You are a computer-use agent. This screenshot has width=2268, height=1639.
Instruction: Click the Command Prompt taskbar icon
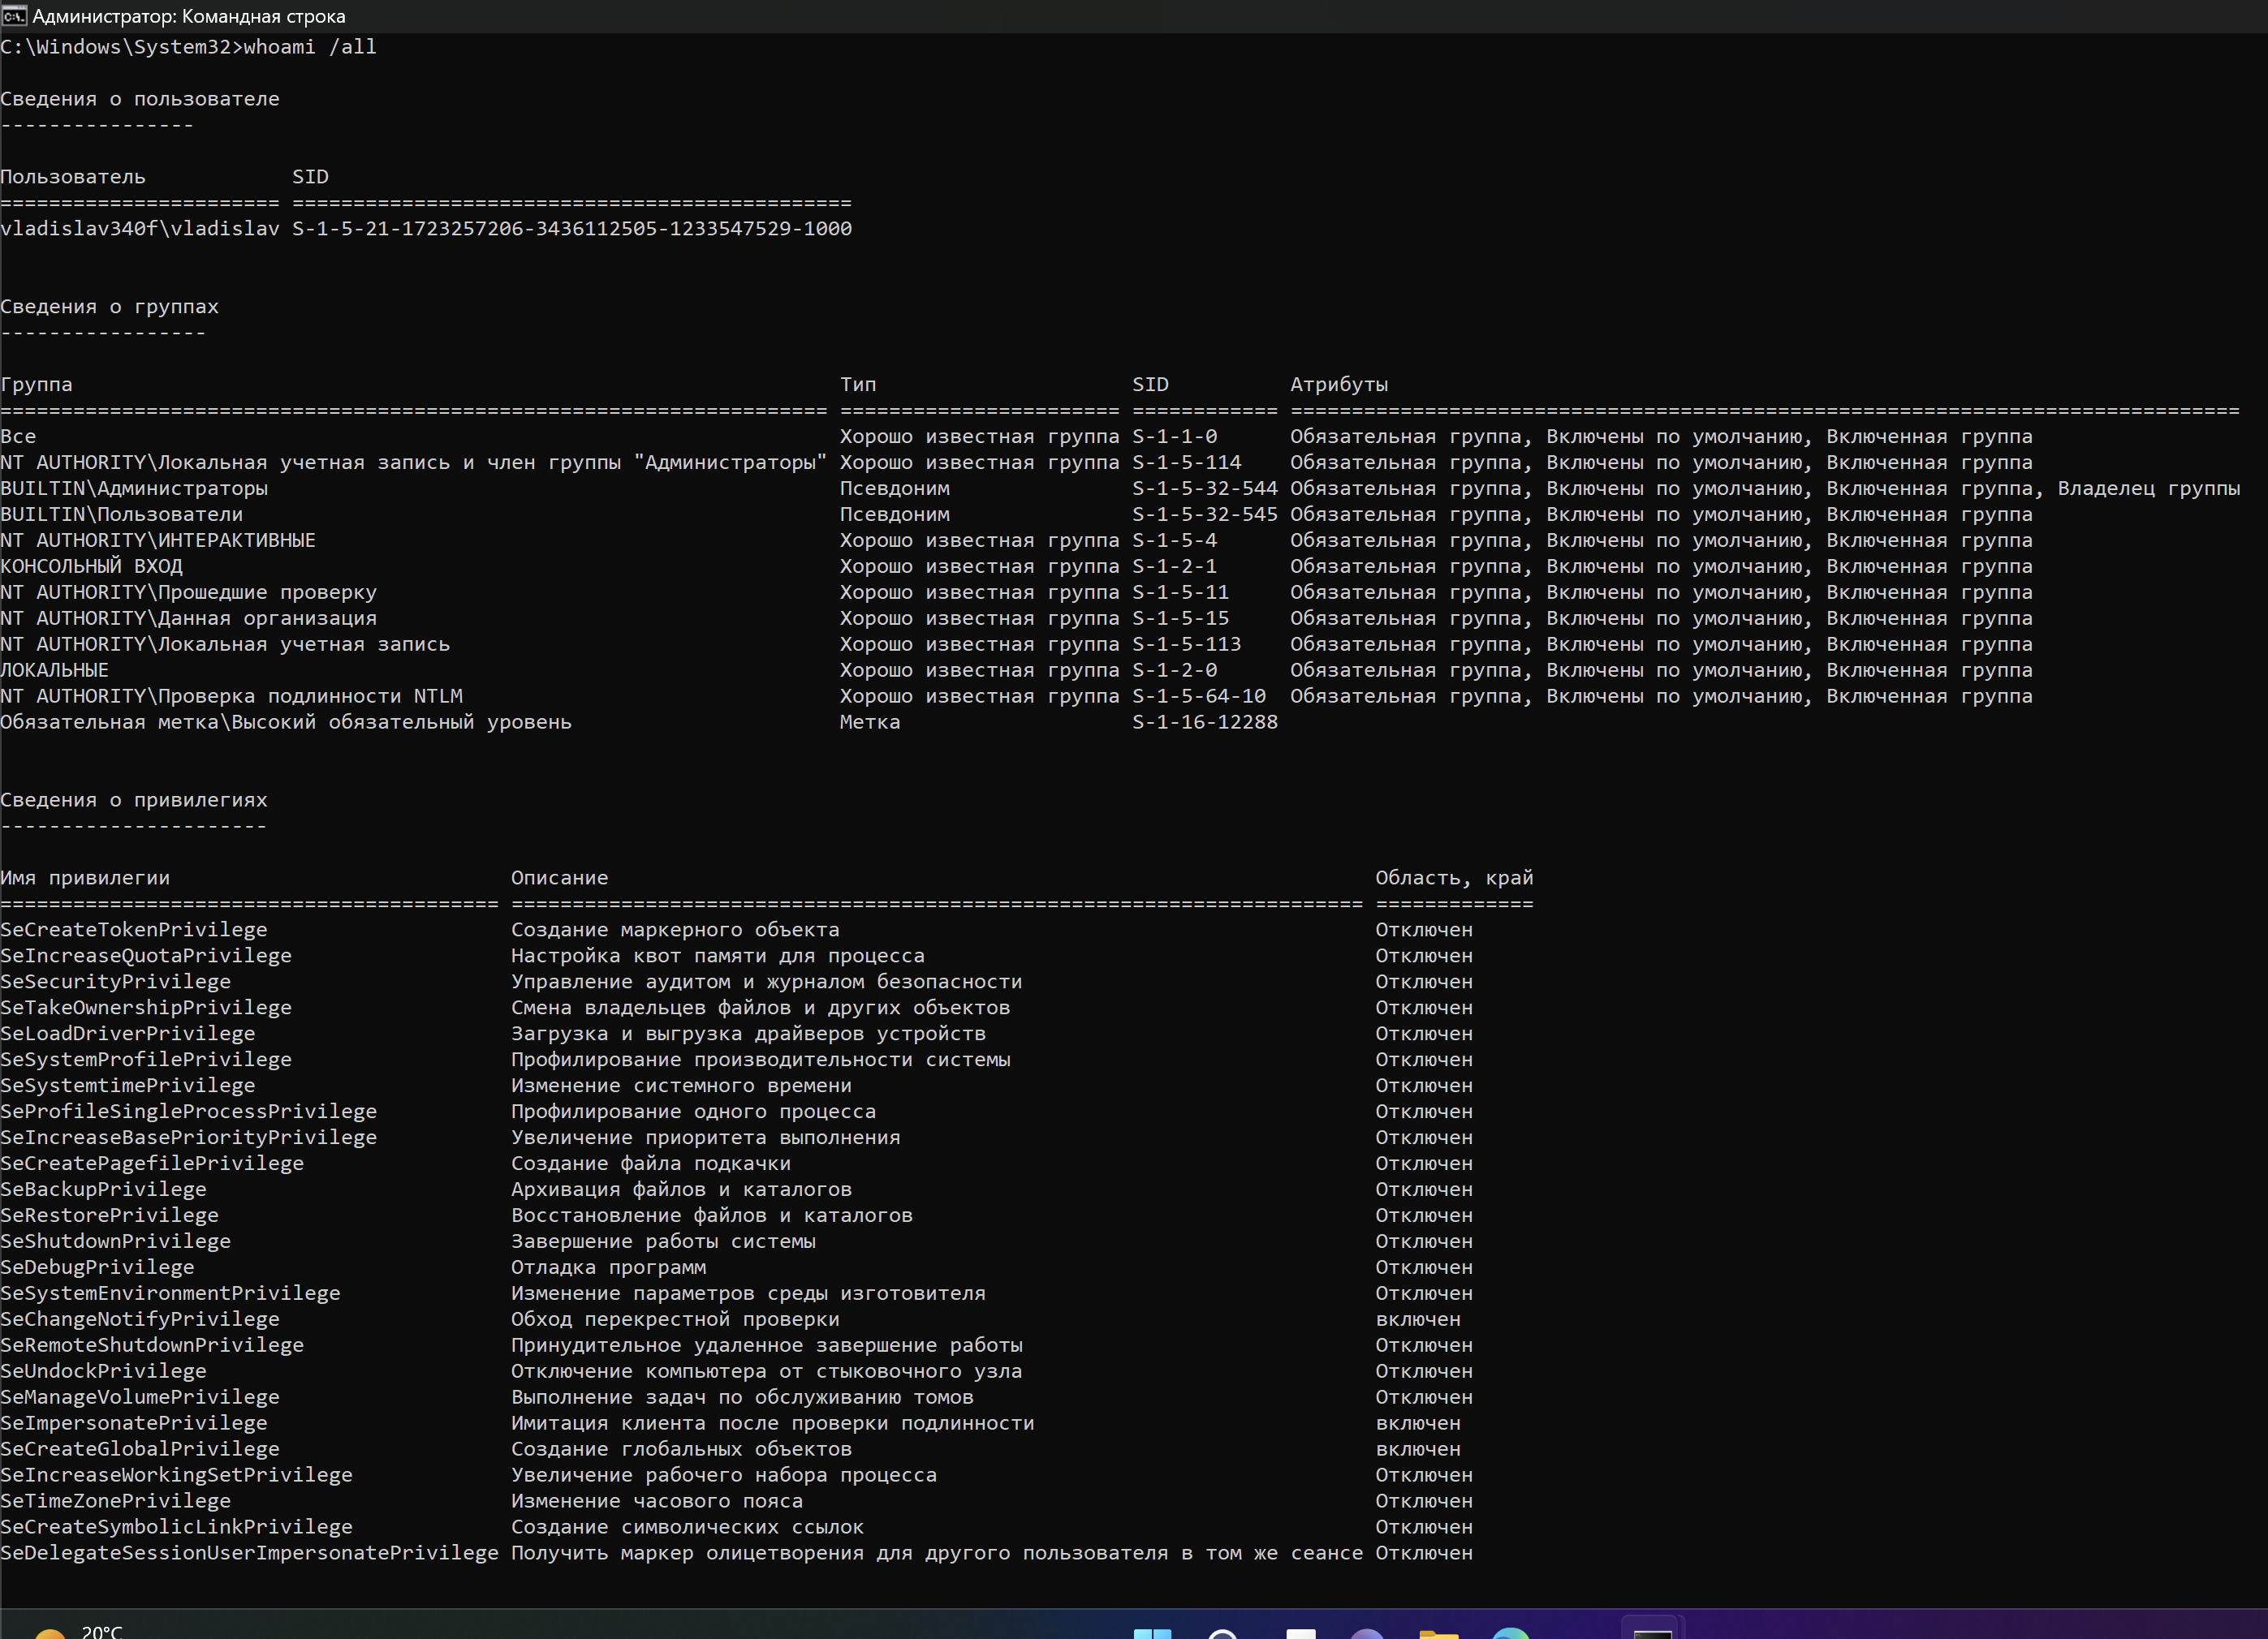click(1652, 1631)
